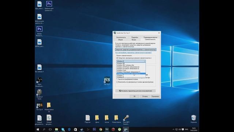Click the green round taskbar icon
234x132 pixels.
[120, 129]
